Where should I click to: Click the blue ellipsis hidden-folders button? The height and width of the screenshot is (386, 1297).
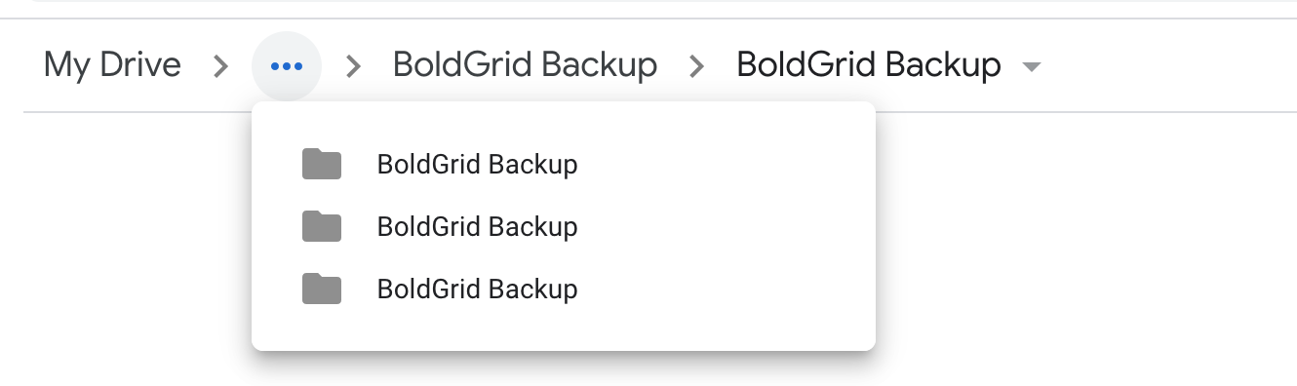[x=287, y=66]
